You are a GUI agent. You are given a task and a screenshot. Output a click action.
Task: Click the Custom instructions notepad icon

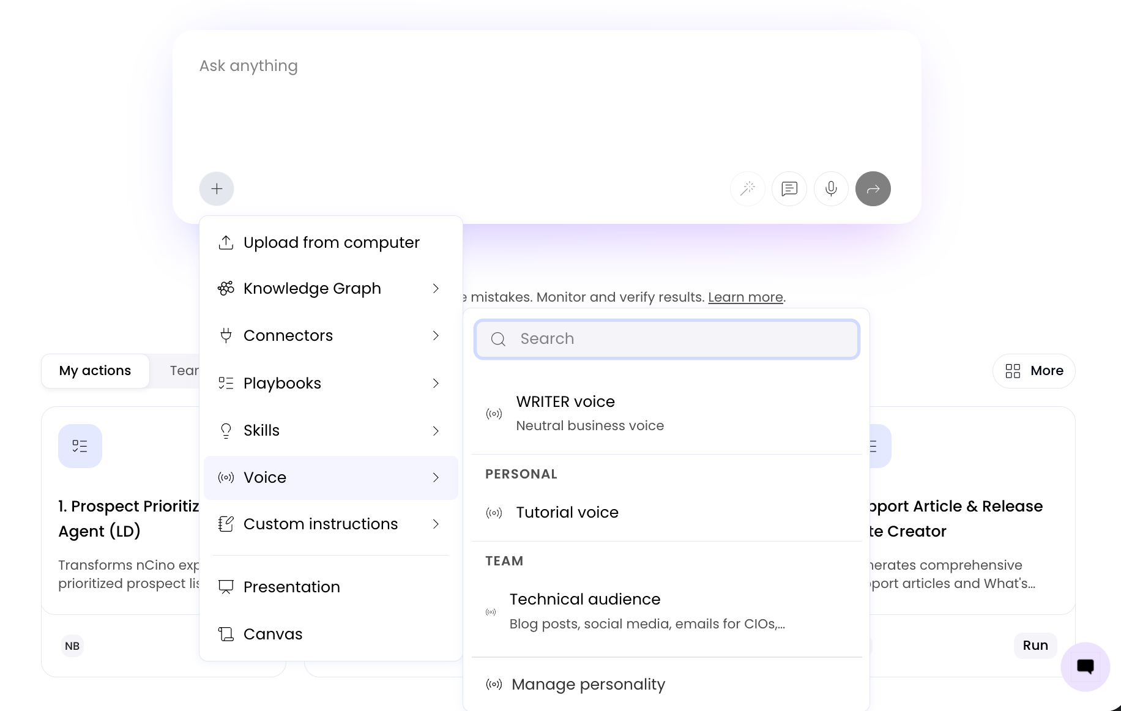226,524
